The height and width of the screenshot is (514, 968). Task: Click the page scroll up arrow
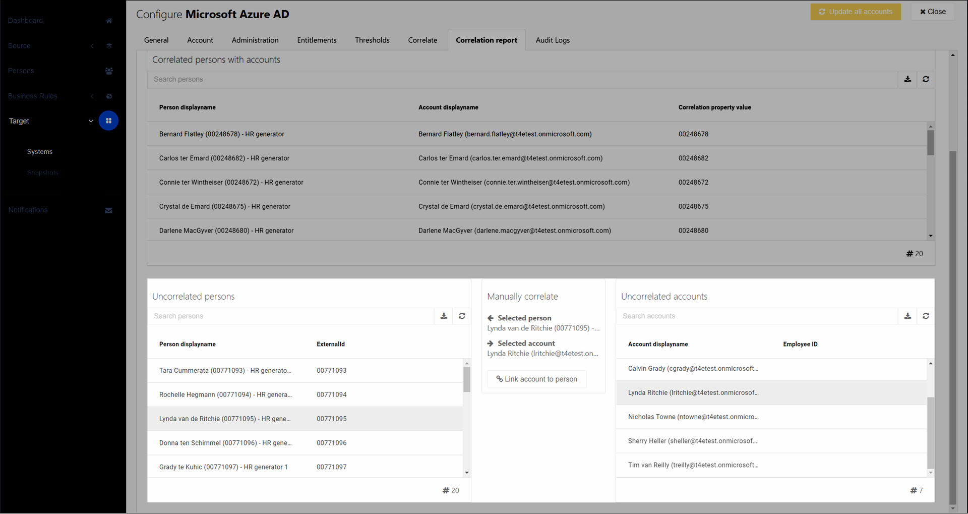(953, 55)
